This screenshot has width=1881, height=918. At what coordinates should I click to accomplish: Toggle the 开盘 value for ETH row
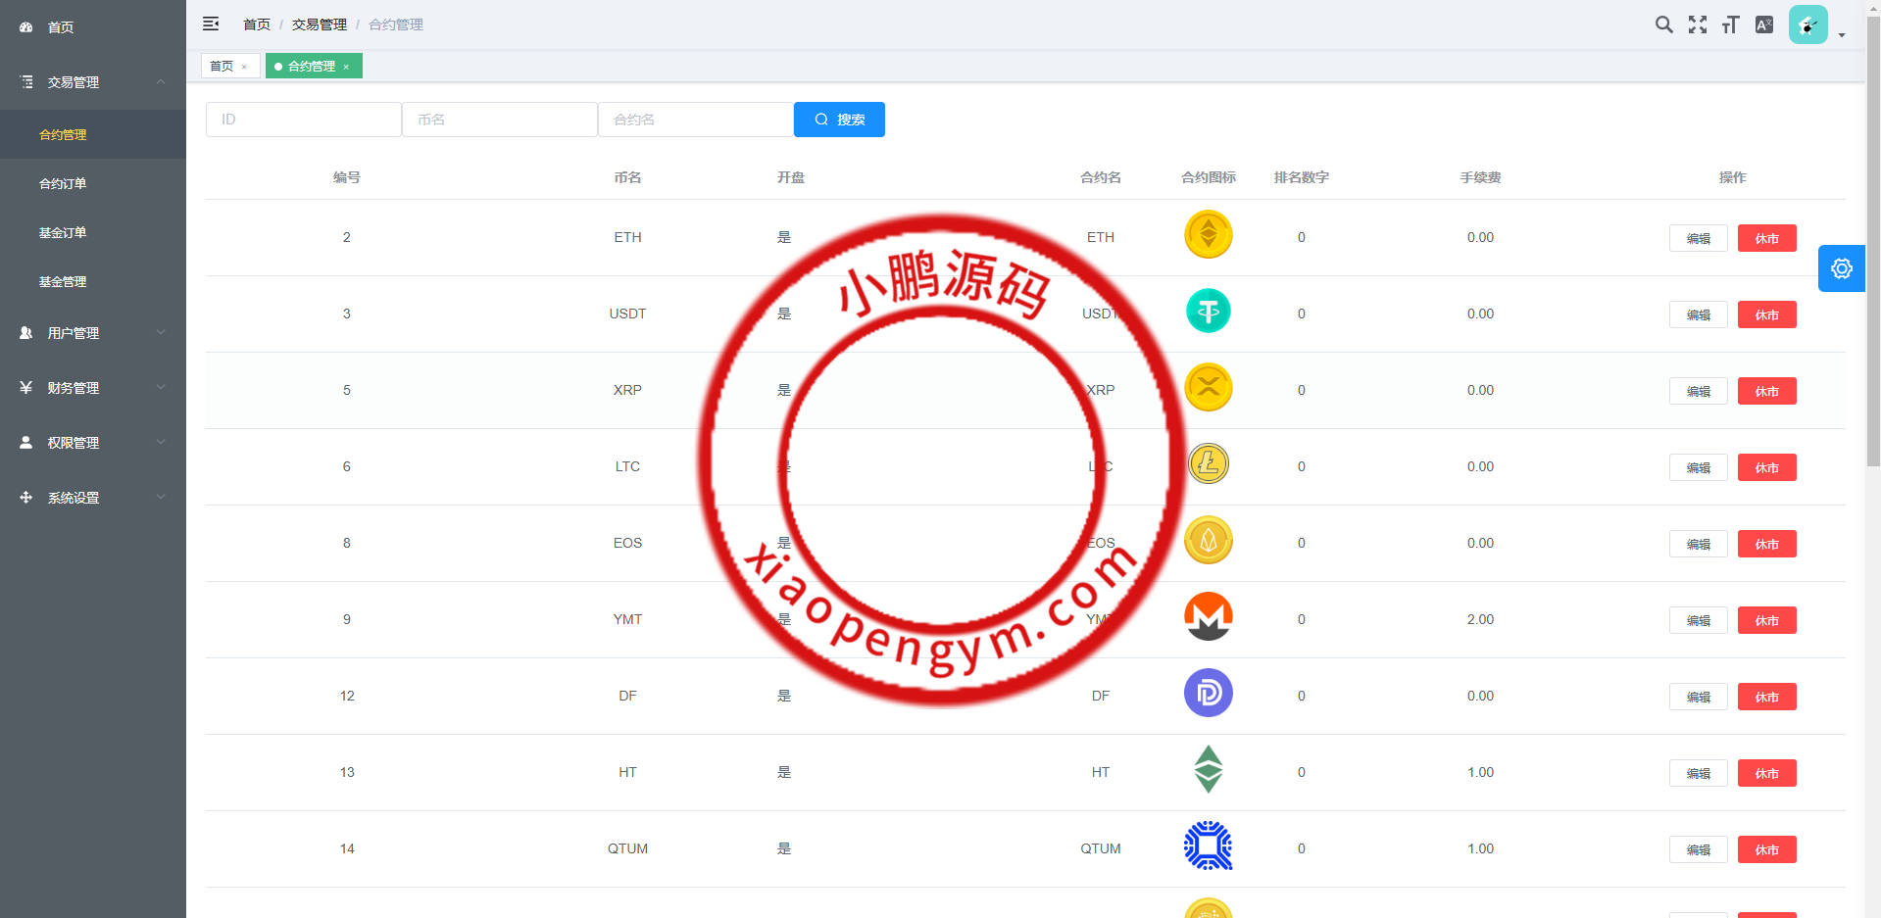pyautogui.click(x=783, y=237)
